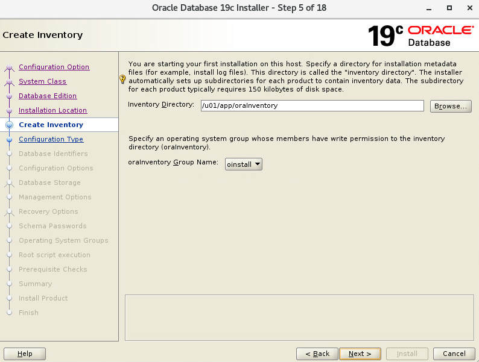Minimize the installer window

click(429, 8)
